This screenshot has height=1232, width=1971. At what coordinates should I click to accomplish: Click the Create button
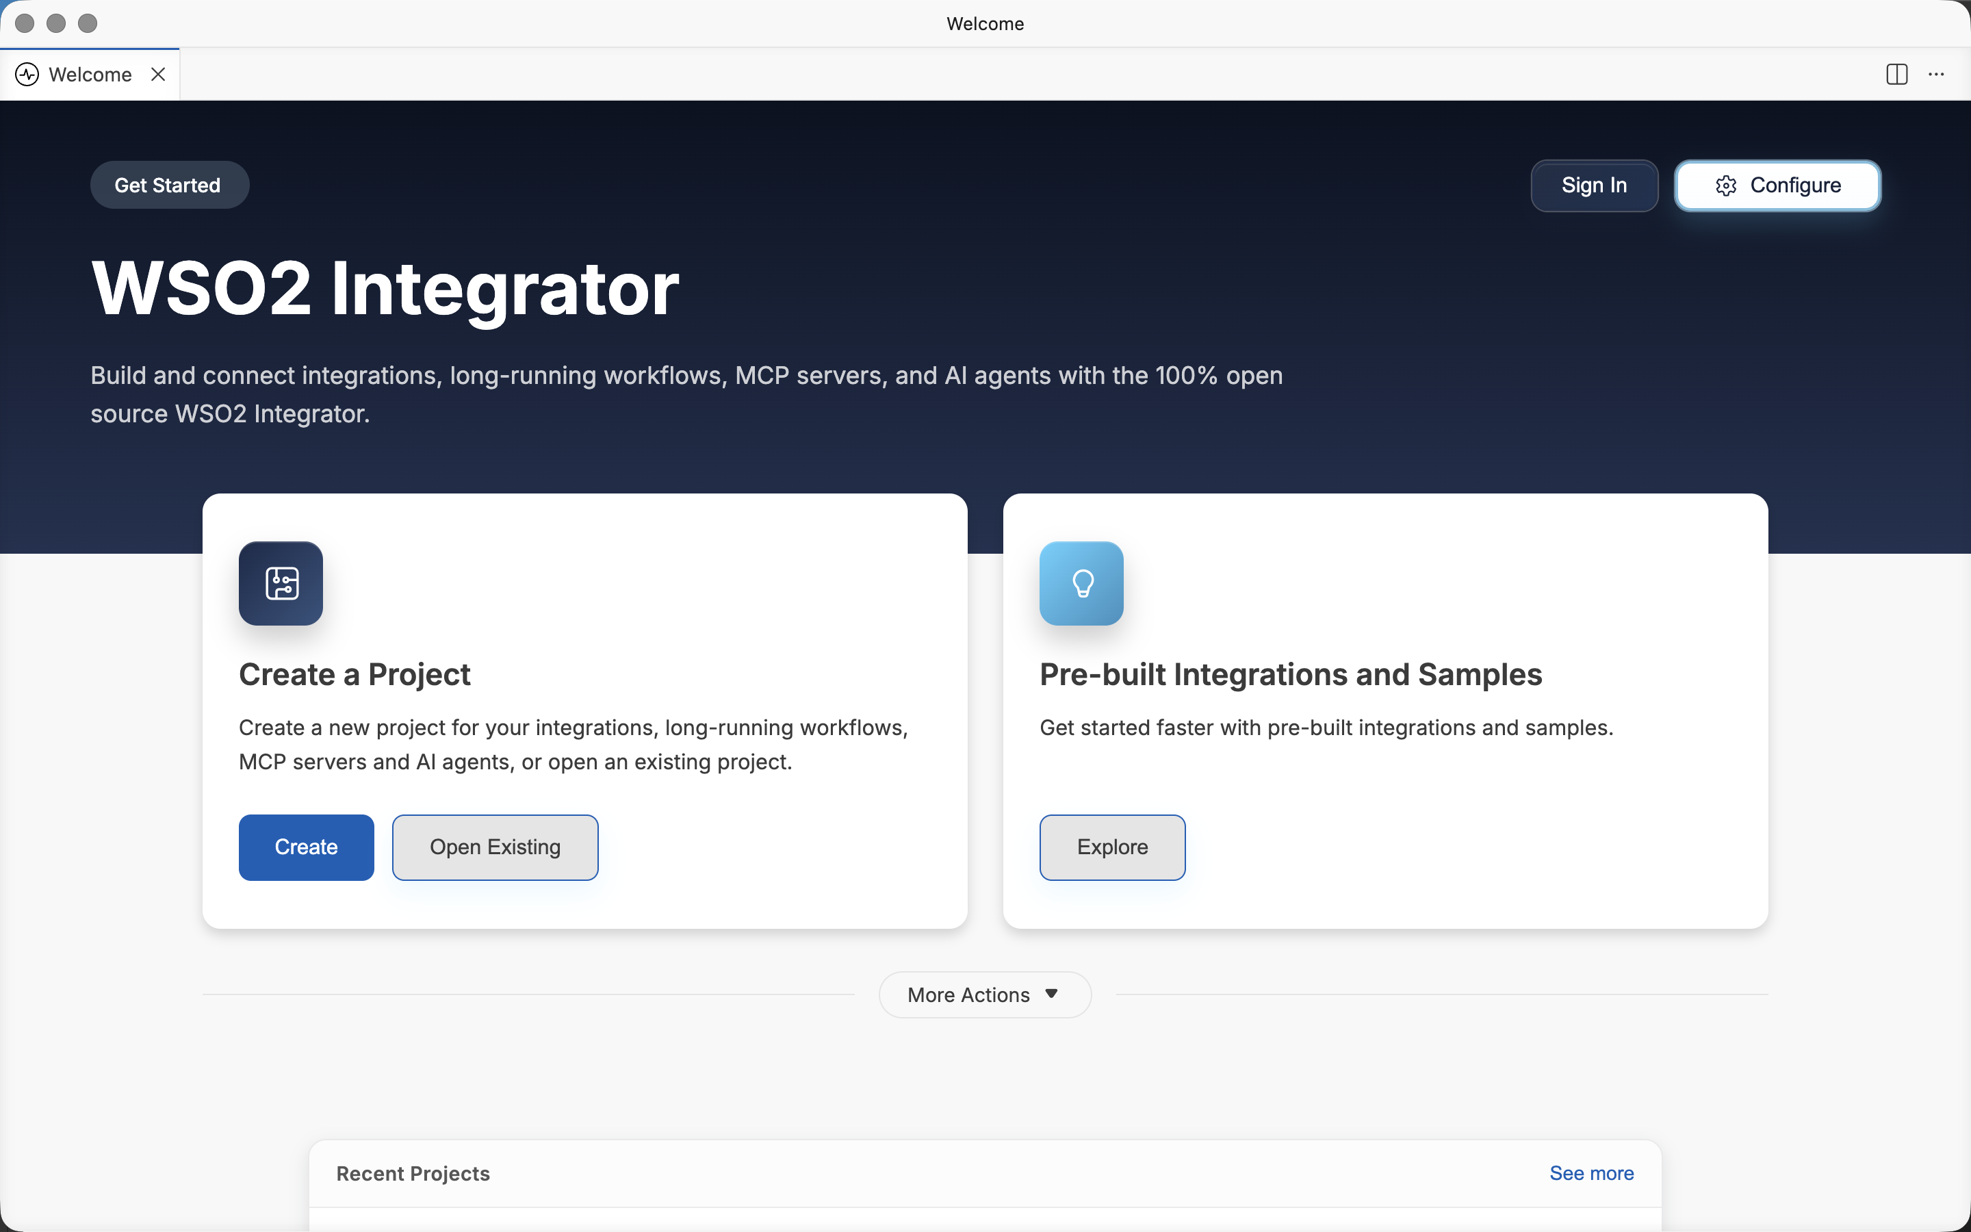pos(306,847)
